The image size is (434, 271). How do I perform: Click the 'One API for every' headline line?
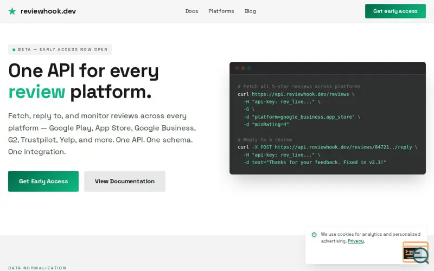tap(84, 71)
